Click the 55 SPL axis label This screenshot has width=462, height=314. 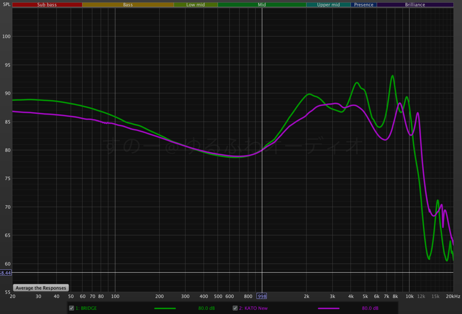pos(7,292)
